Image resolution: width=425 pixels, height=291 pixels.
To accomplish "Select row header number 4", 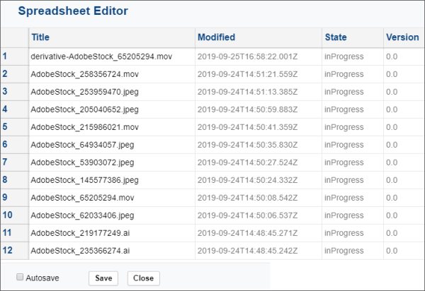I will pos(14,109).
